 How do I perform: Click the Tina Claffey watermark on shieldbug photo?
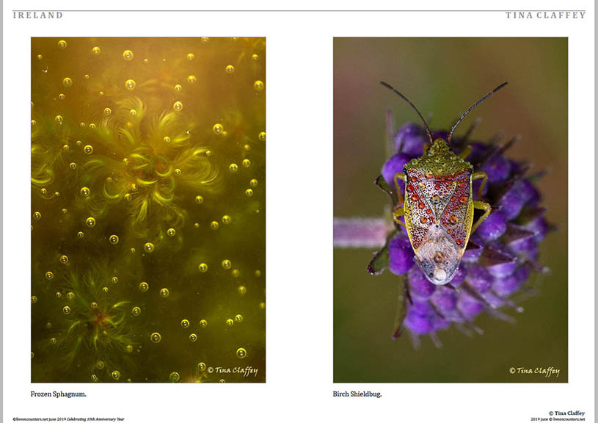point(534,372)
